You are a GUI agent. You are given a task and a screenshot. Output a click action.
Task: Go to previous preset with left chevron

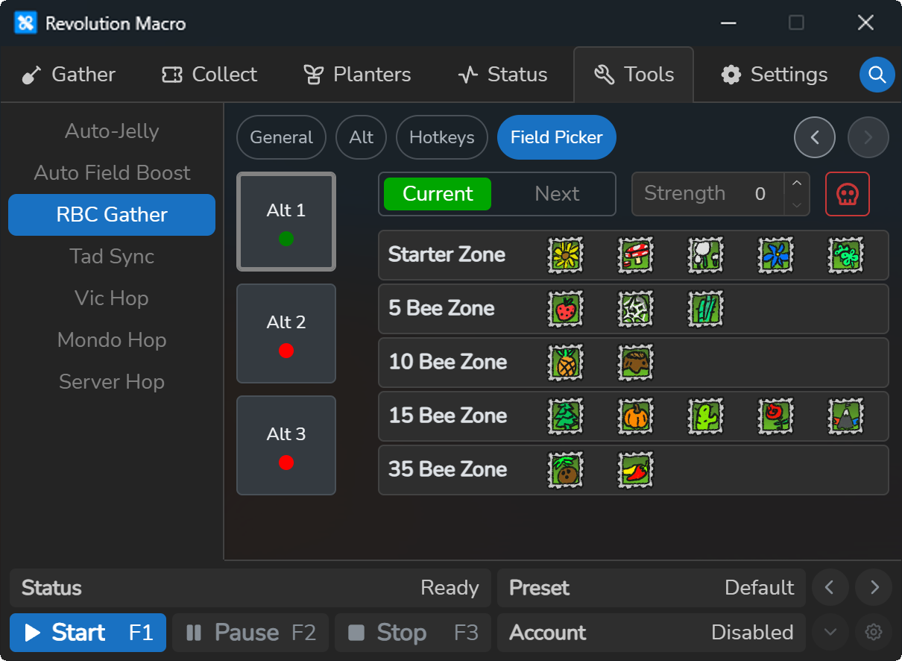click(x=830, y=588)
